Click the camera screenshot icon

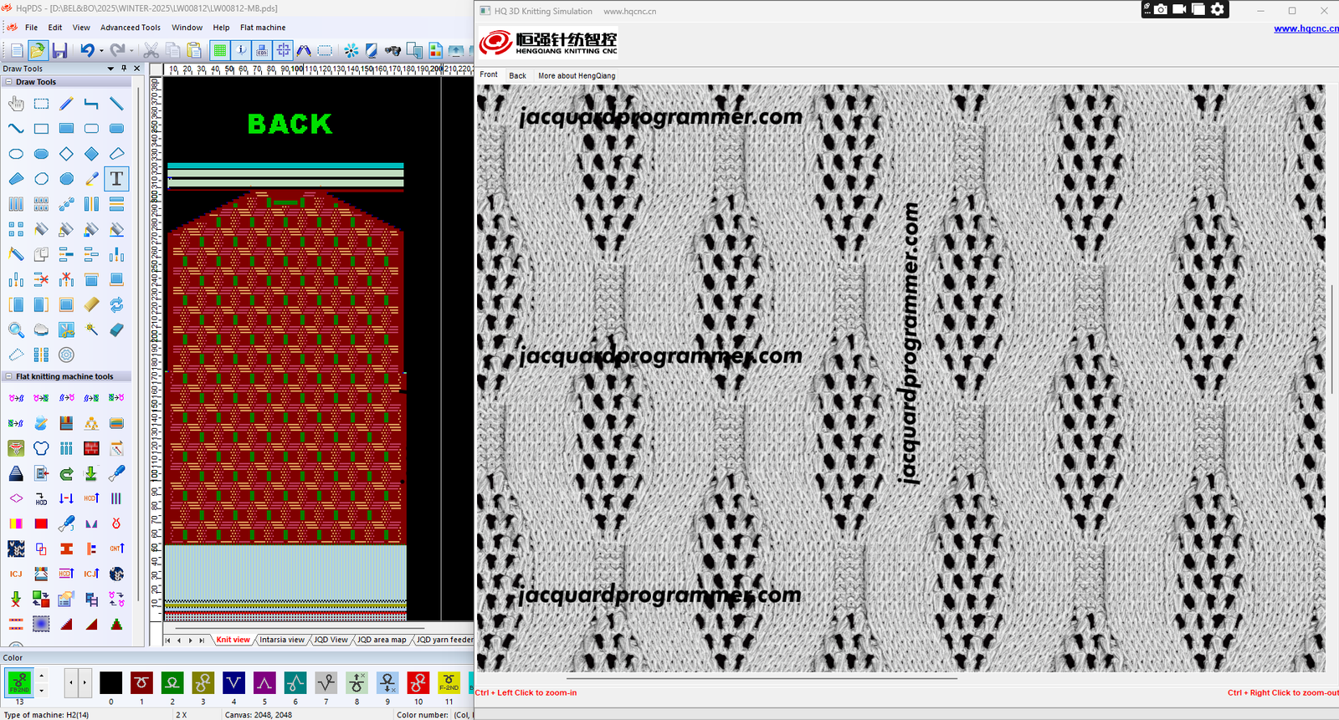pyautogui.click(x=1161, y=9)
